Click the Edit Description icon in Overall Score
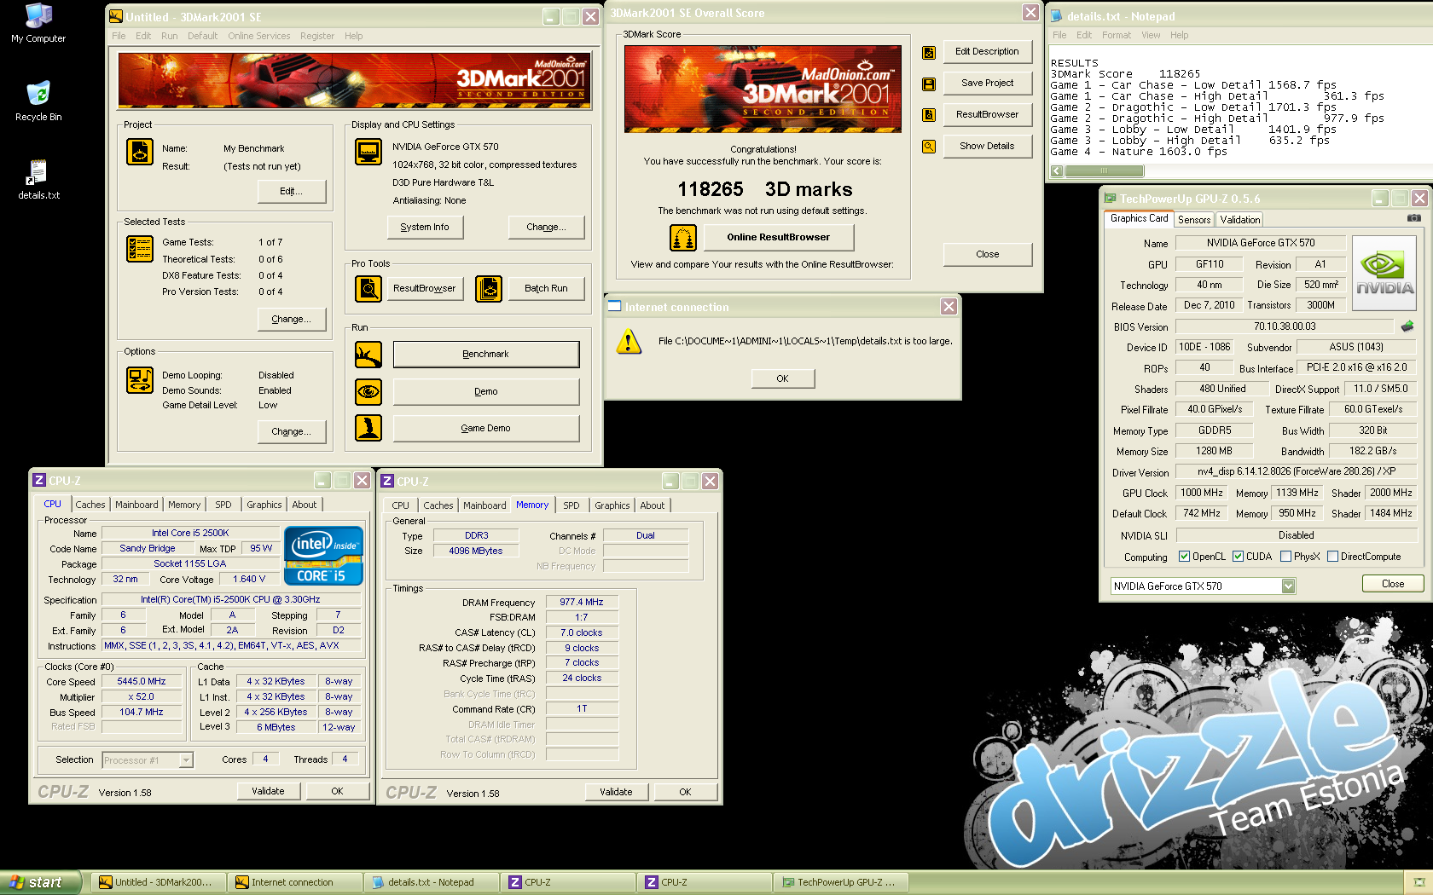Image resolution: width=1433 pixels, height=895 pixels. [929, 53]
